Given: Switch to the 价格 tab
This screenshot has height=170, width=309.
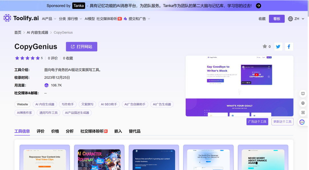Looking at the screenshot, I should (55, 131).
